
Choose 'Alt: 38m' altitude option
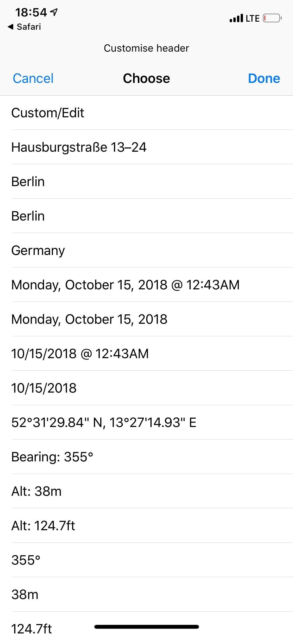[36, 491]
